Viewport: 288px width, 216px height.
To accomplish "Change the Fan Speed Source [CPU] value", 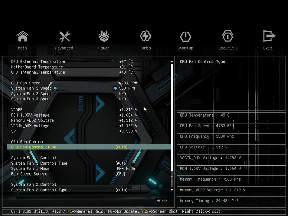I will [x=120, y=174].
